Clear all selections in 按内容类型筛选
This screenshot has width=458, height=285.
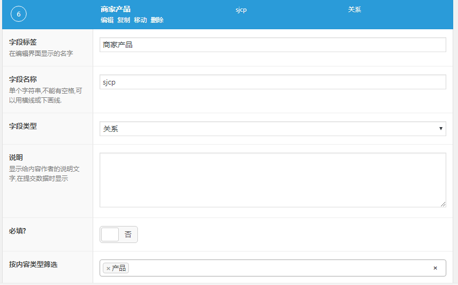[435, 268]
